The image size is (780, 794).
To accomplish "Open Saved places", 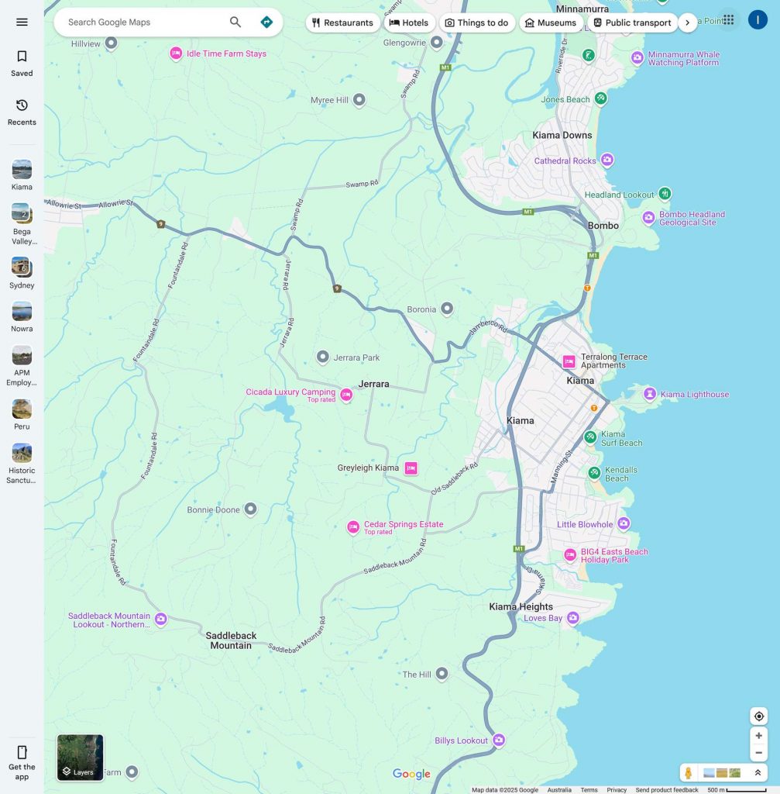I will (22, 64).
